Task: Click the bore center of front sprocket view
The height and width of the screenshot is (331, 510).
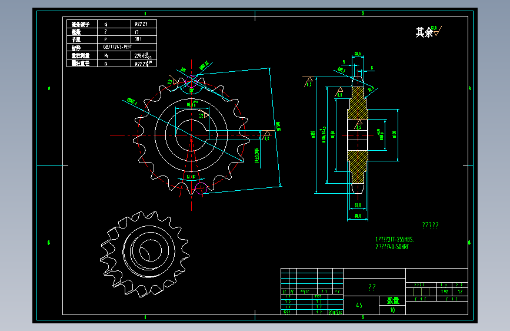Action: point(191,135)
